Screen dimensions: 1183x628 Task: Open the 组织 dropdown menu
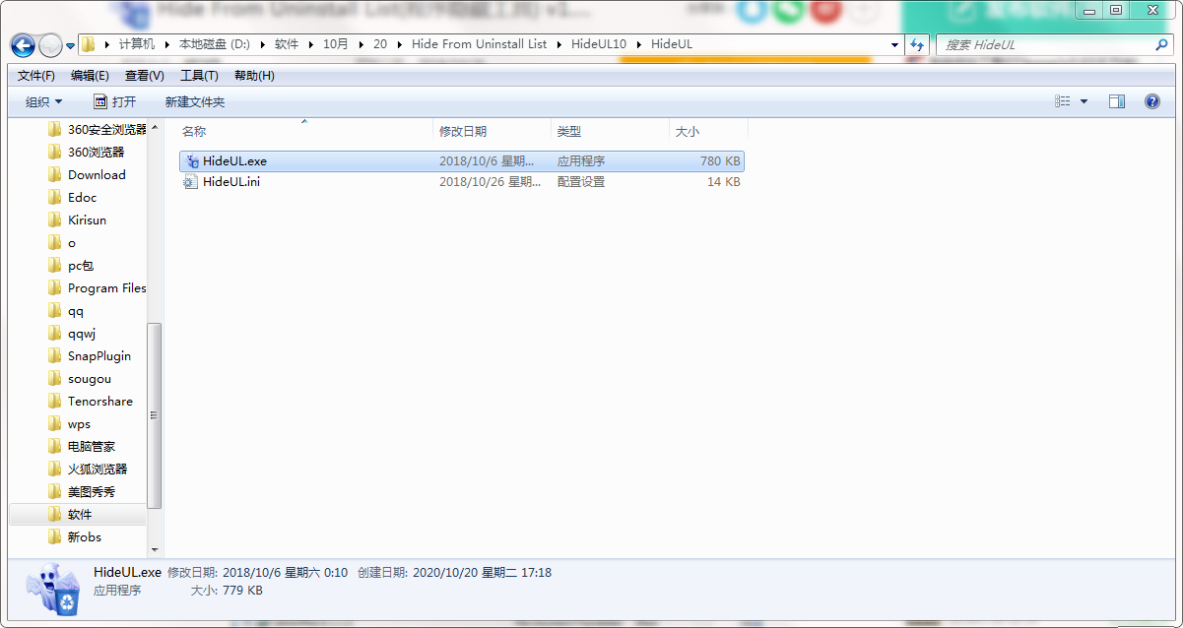pos(43,101)
